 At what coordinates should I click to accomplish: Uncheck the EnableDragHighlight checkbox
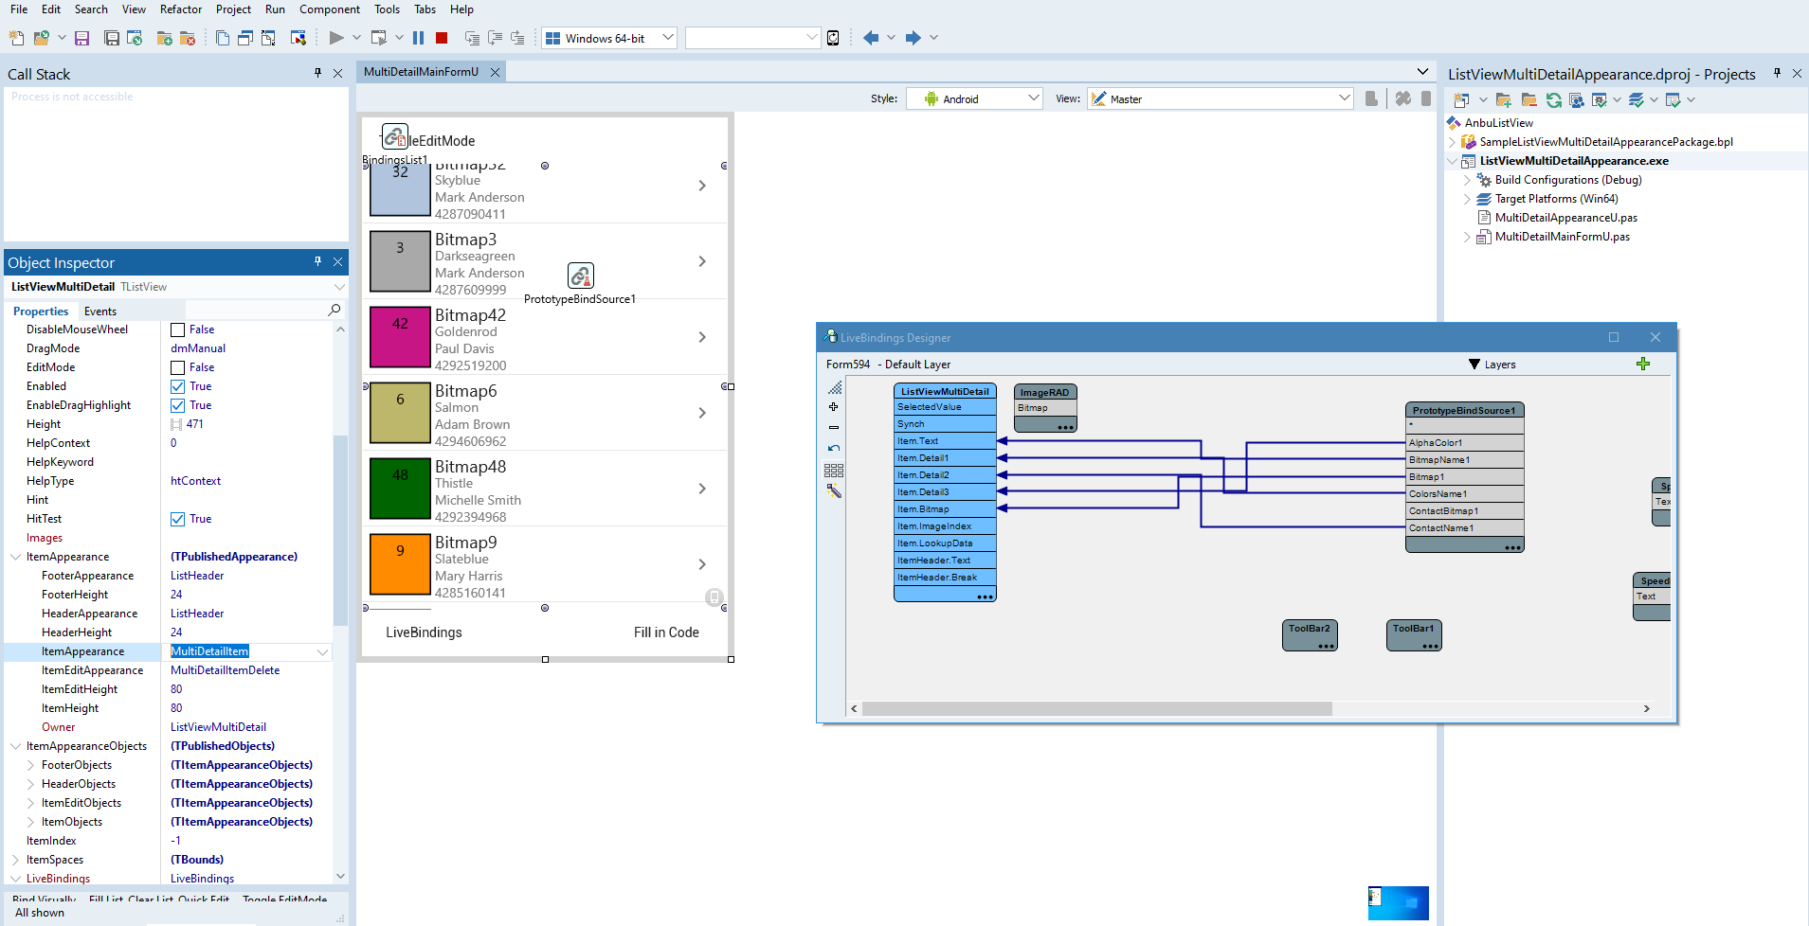pyautogui.click(x=177, y=405)
